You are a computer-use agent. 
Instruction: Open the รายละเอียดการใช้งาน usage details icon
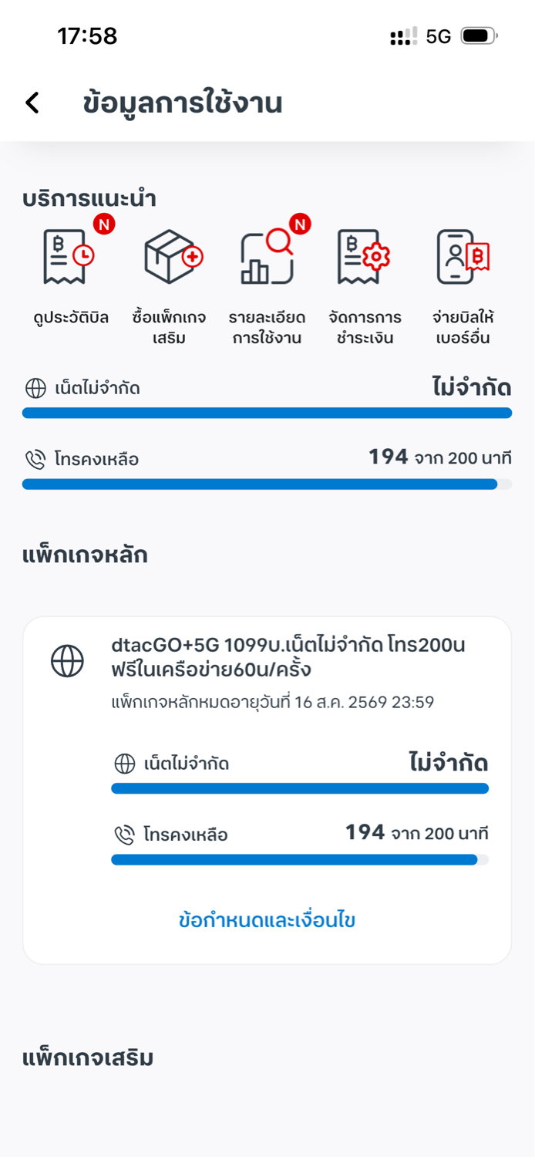coord(267,257)
